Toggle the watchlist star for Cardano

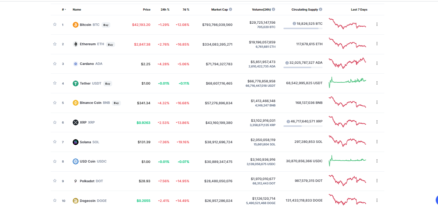(x=55, y=63)
